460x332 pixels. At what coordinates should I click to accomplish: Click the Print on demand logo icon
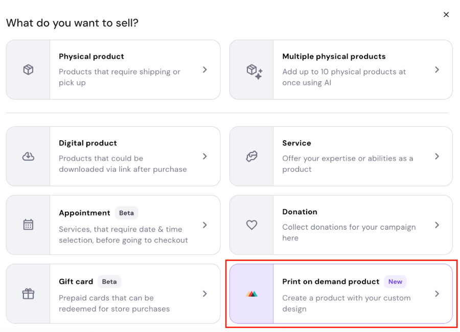[x=251, y=294]
